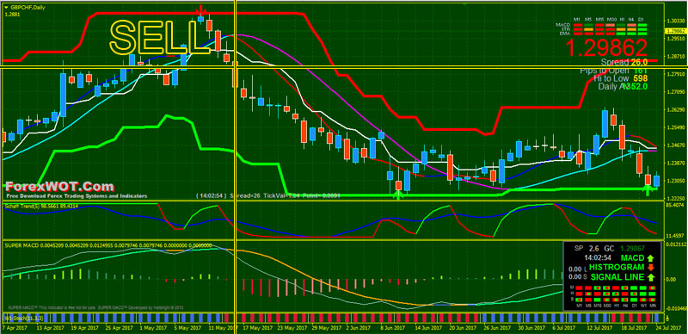Select the green buy arrow near 24 Jul candle
The image size is (688, 334).
pos(647,190)
